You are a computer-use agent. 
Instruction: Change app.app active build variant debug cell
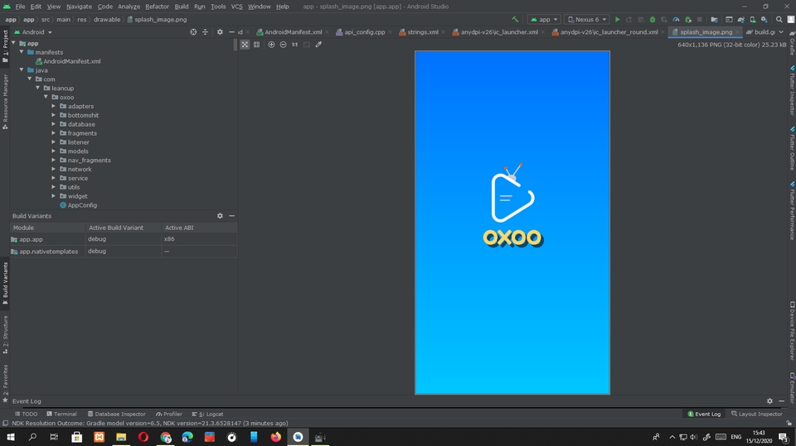(124, 239)
